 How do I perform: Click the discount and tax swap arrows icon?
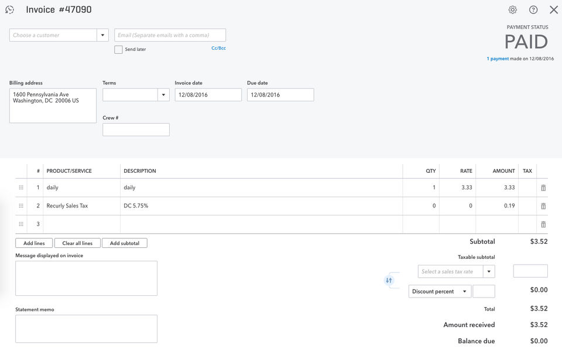(x=389, y=281)
